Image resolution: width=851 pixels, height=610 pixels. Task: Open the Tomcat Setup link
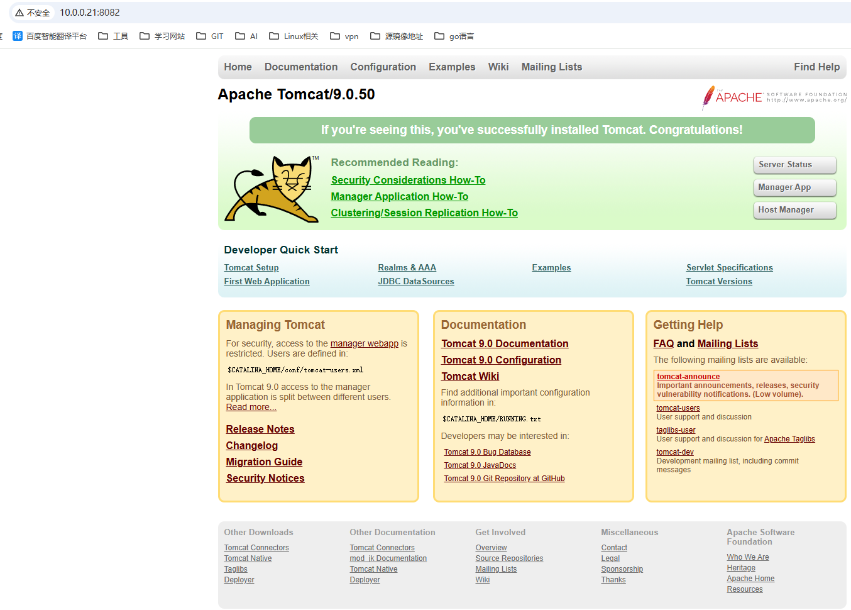(251, 268)
